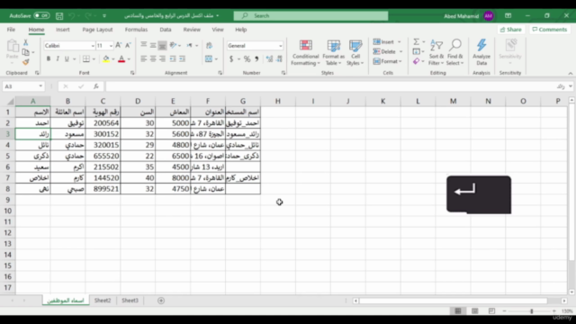Switch to Page Break Preview icon
The image size is (576, 324).
pos(491,311)
